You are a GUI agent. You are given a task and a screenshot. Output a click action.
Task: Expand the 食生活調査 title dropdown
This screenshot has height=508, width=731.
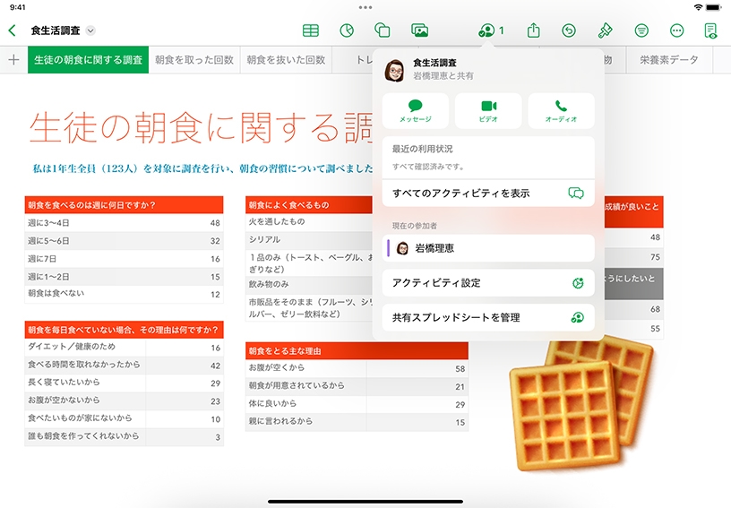[x=90, y=30]
